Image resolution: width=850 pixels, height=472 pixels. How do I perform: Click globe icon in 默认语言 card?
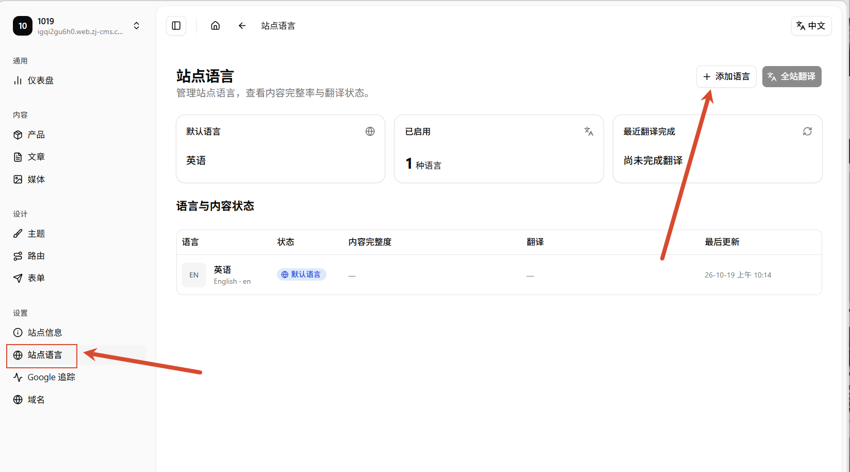(x=370, y=132)
